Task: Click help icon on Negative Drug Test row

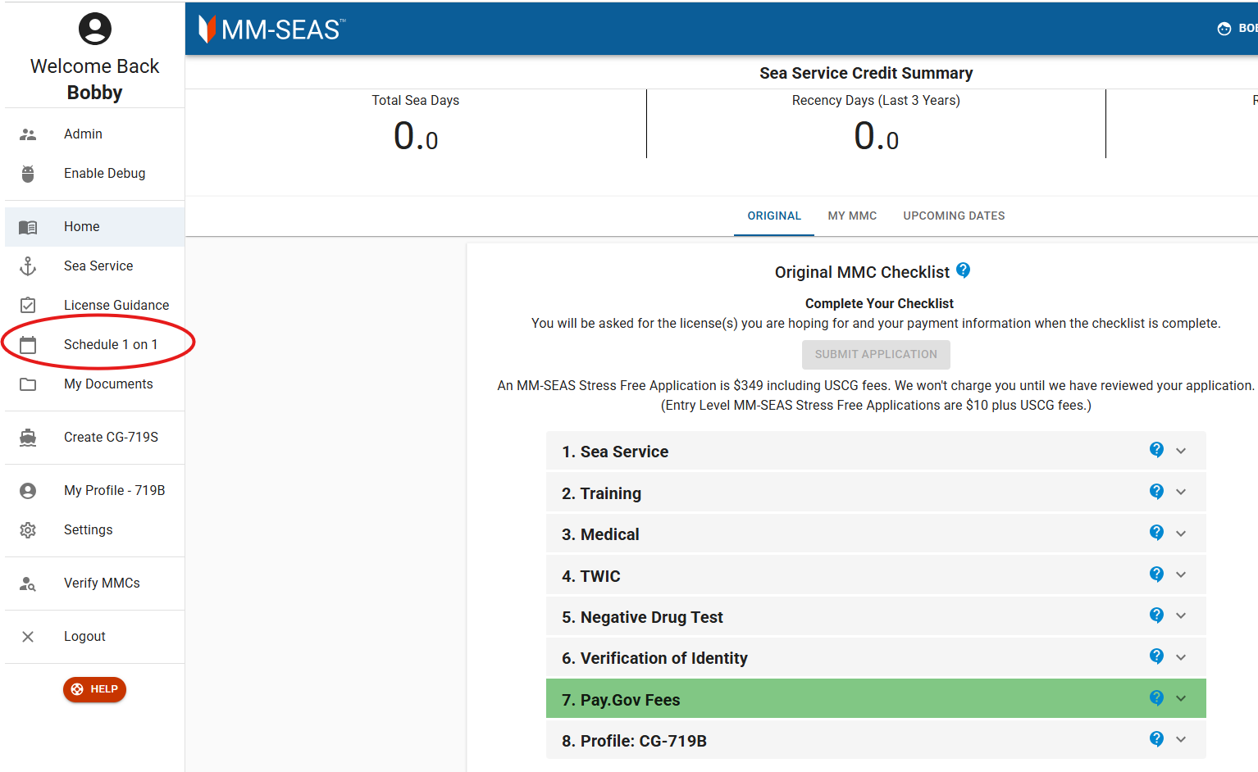Action: 1156,615
